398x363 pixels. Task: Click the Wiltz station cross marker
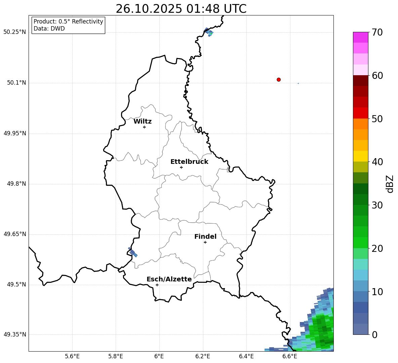[145, 127]
